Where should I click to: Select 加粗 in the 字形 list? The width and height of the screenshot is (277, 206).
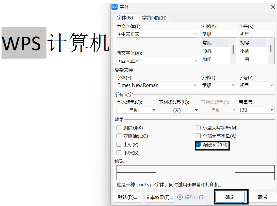216,60
